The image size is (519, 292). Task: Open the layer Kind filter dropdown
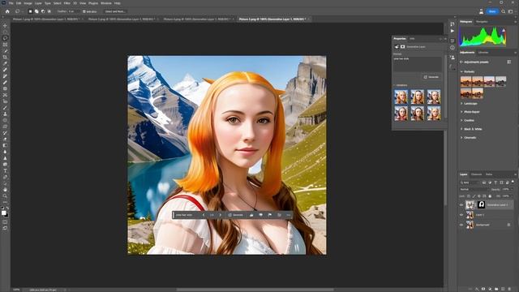pyautogui.click(x=470, y=182)
